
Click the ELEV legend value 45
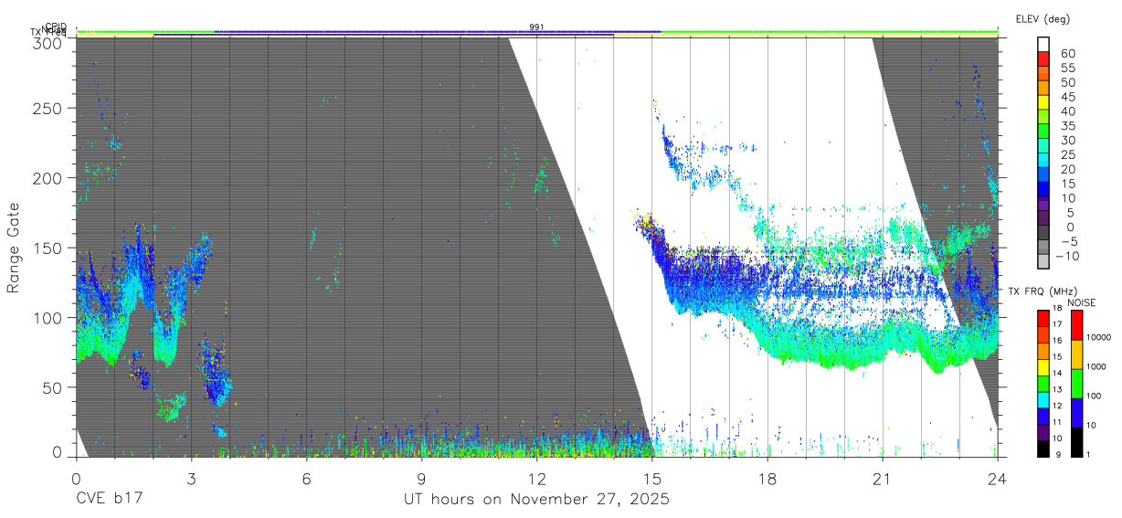coord(1067,97)
